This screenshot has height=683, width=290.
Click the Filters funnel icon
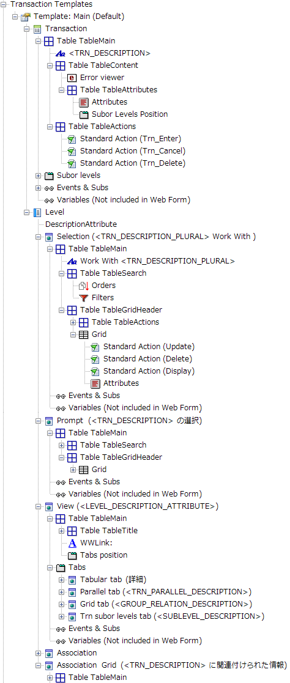84,298
